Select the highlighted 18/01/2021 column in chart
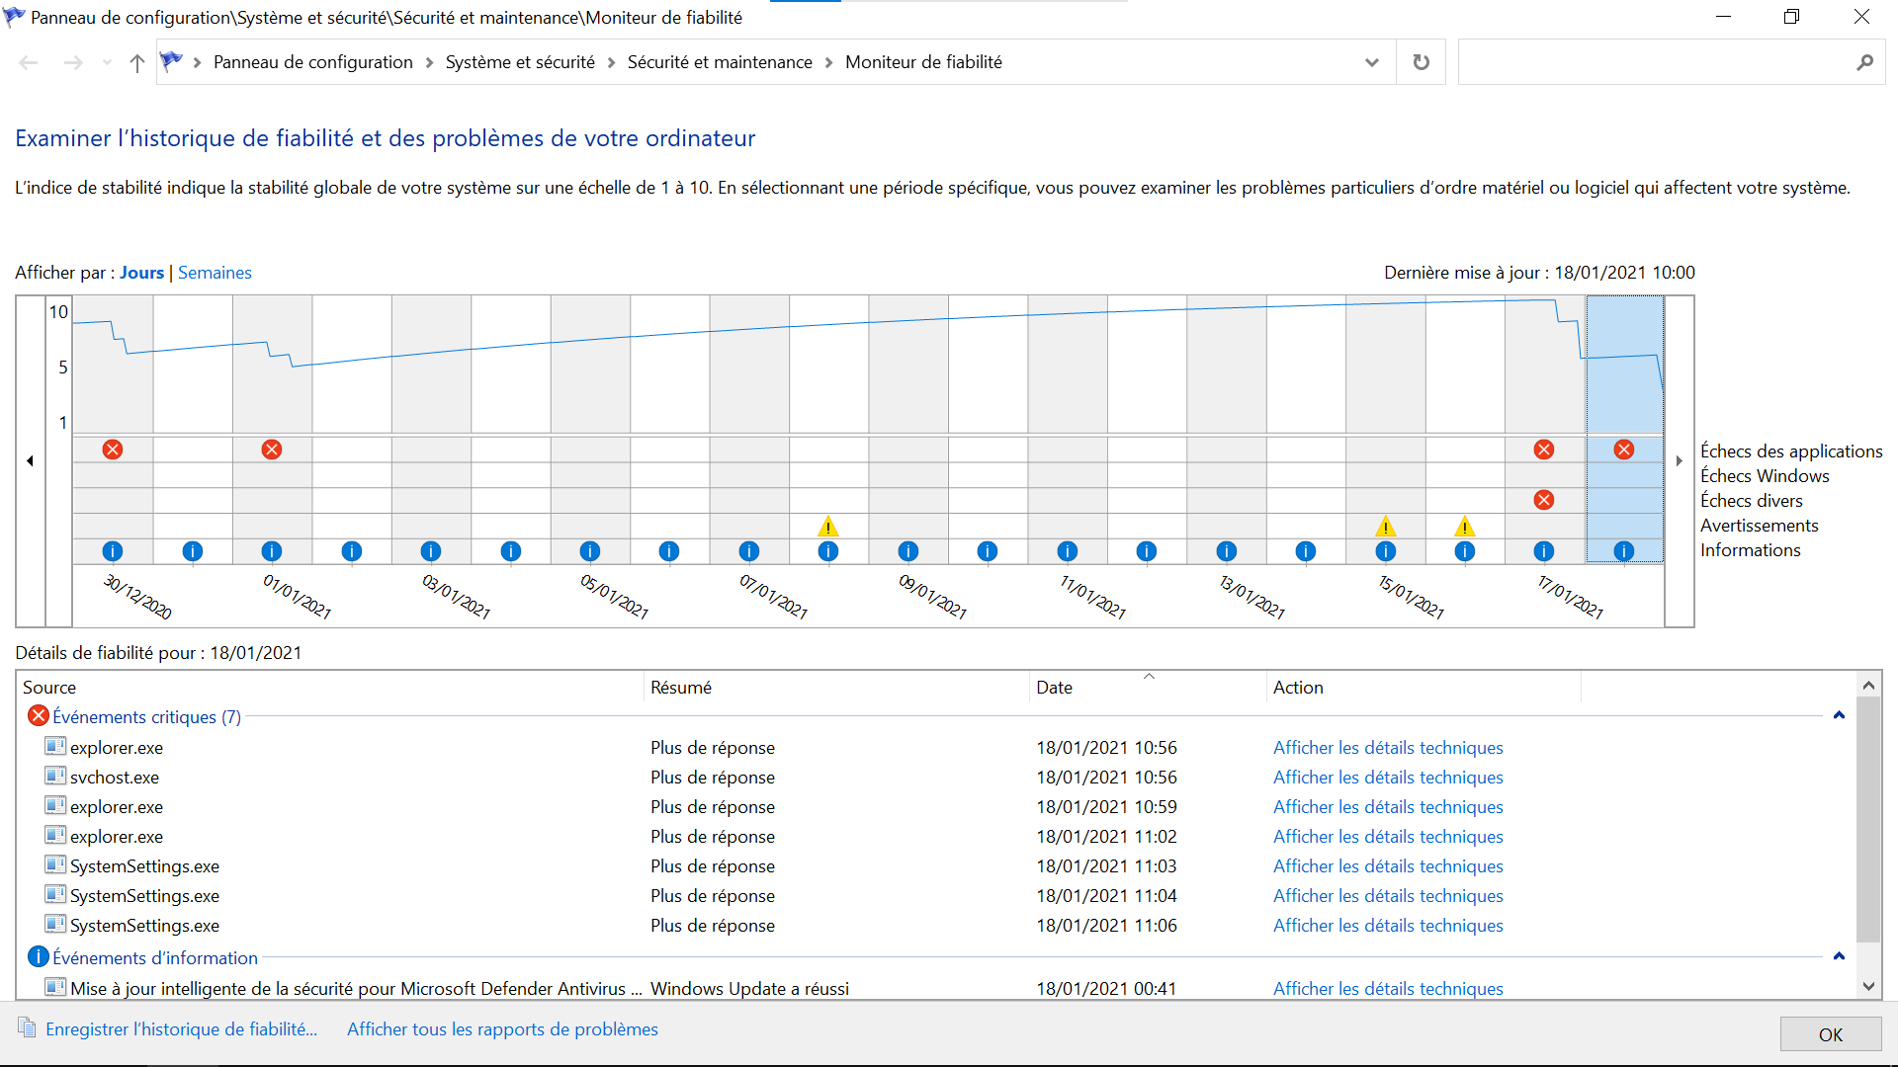This screenshot has width=1898, height=1067. pyautogui.click(x=1624, y=429)
